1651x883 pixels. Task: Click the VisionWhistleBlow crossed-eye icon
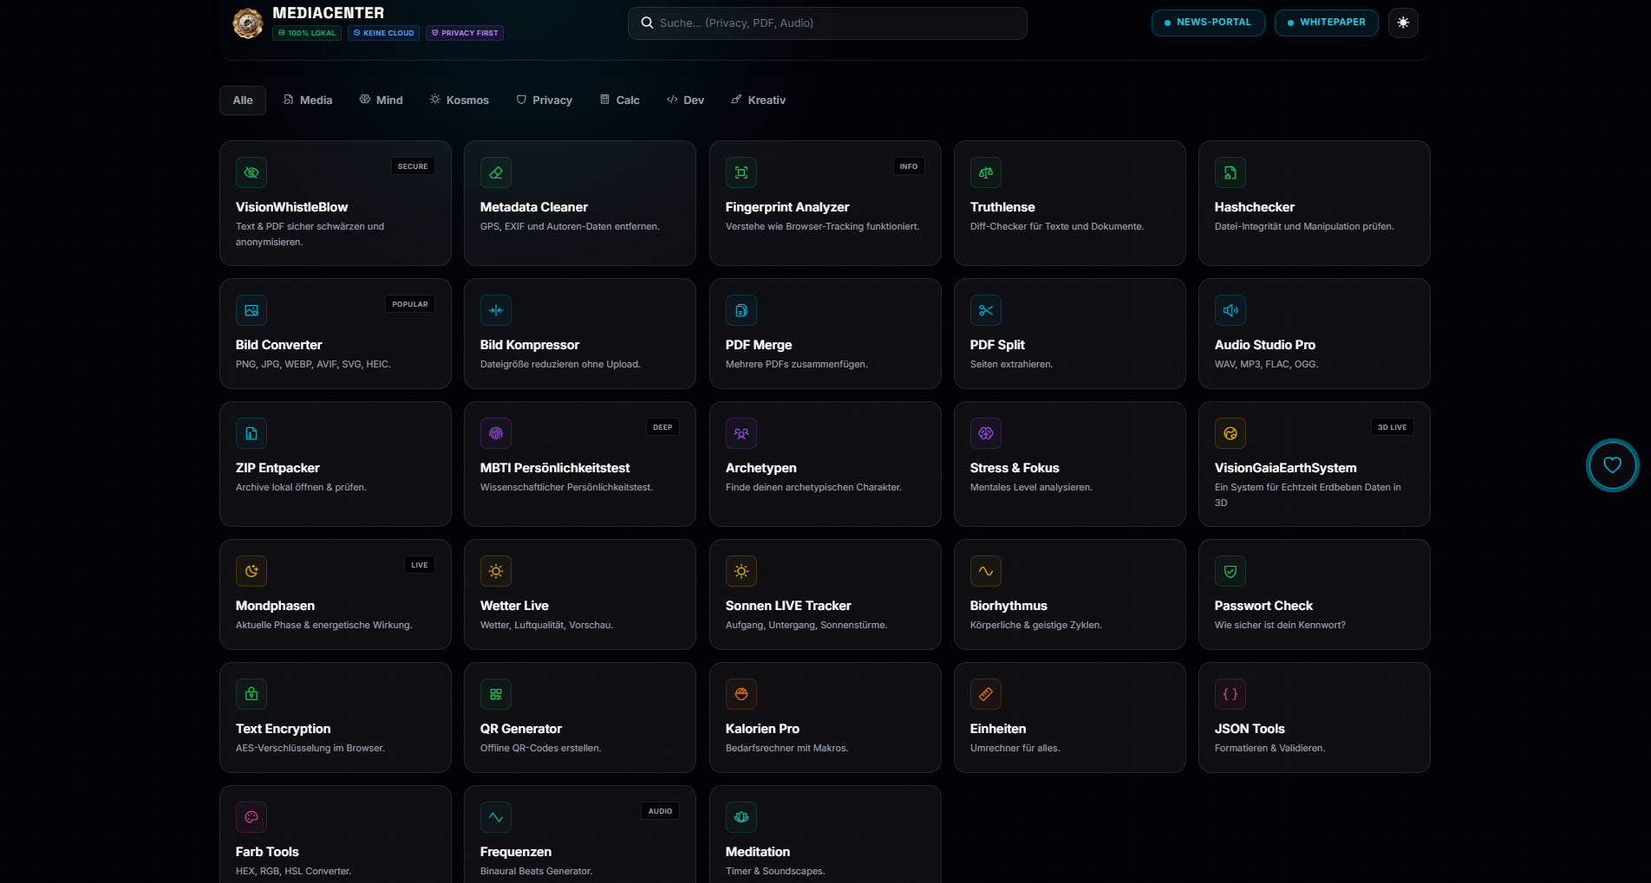coord(251,172)
